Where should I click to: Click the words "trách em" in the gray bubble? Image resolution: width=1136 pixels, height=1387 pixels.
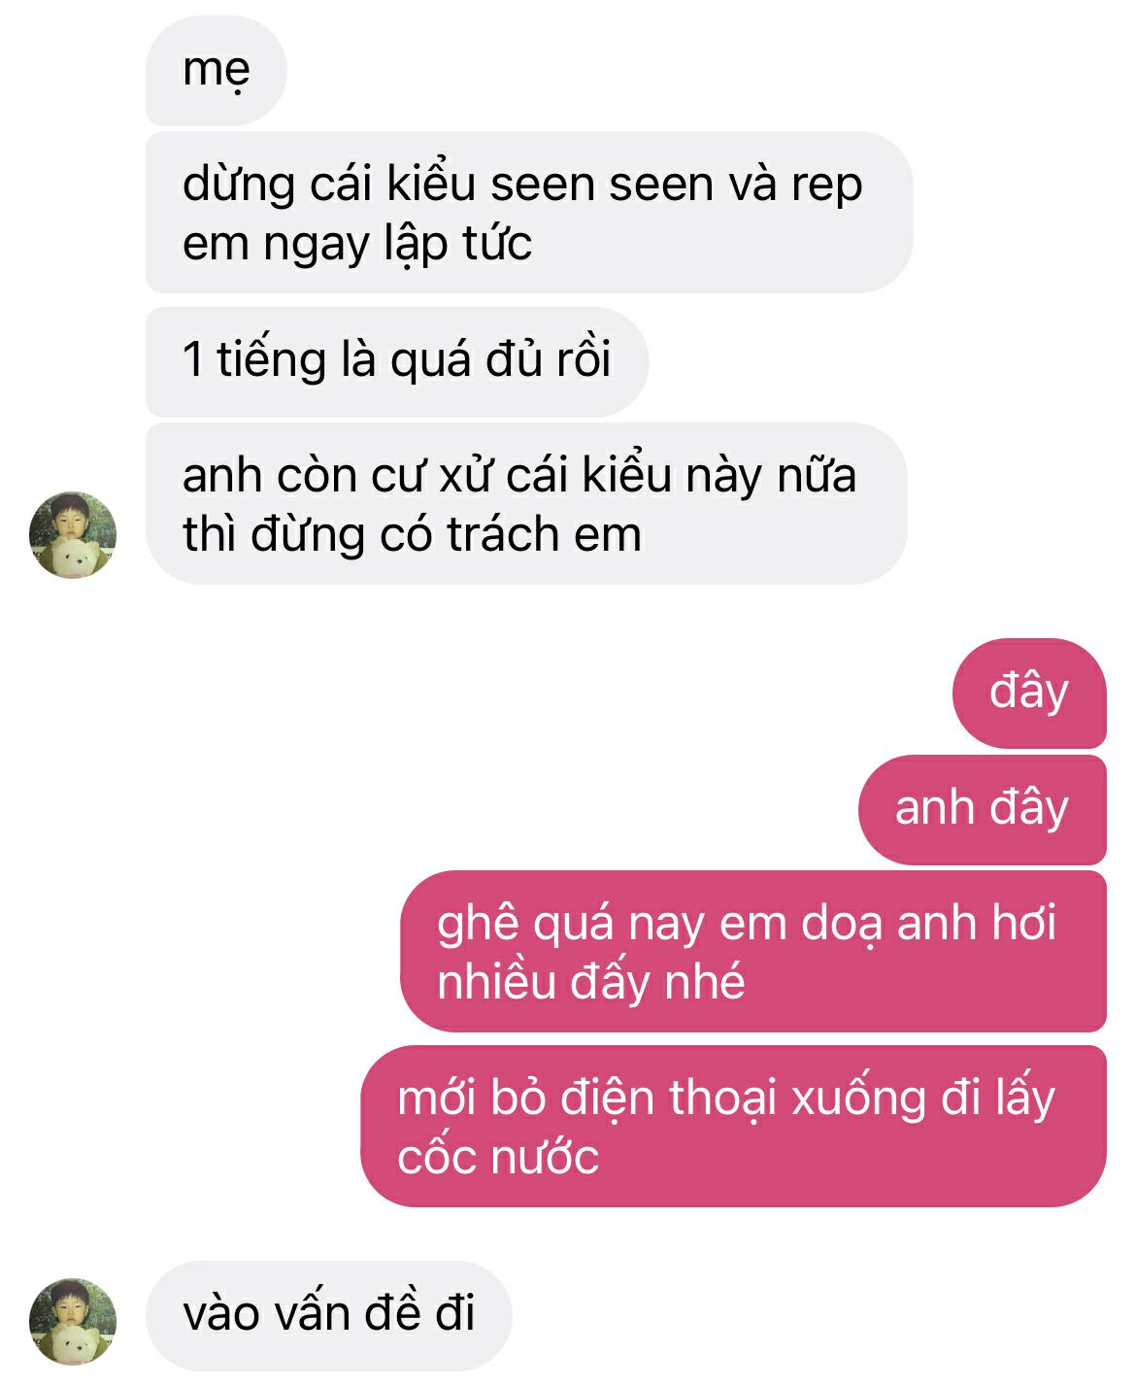[x=545, y=534]
